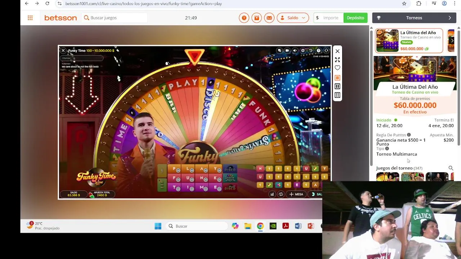Image resolution: width=461 pixels, height=259 pixels.
Task: Open browser extensions puzzle icon
Action: pos(419,4)
